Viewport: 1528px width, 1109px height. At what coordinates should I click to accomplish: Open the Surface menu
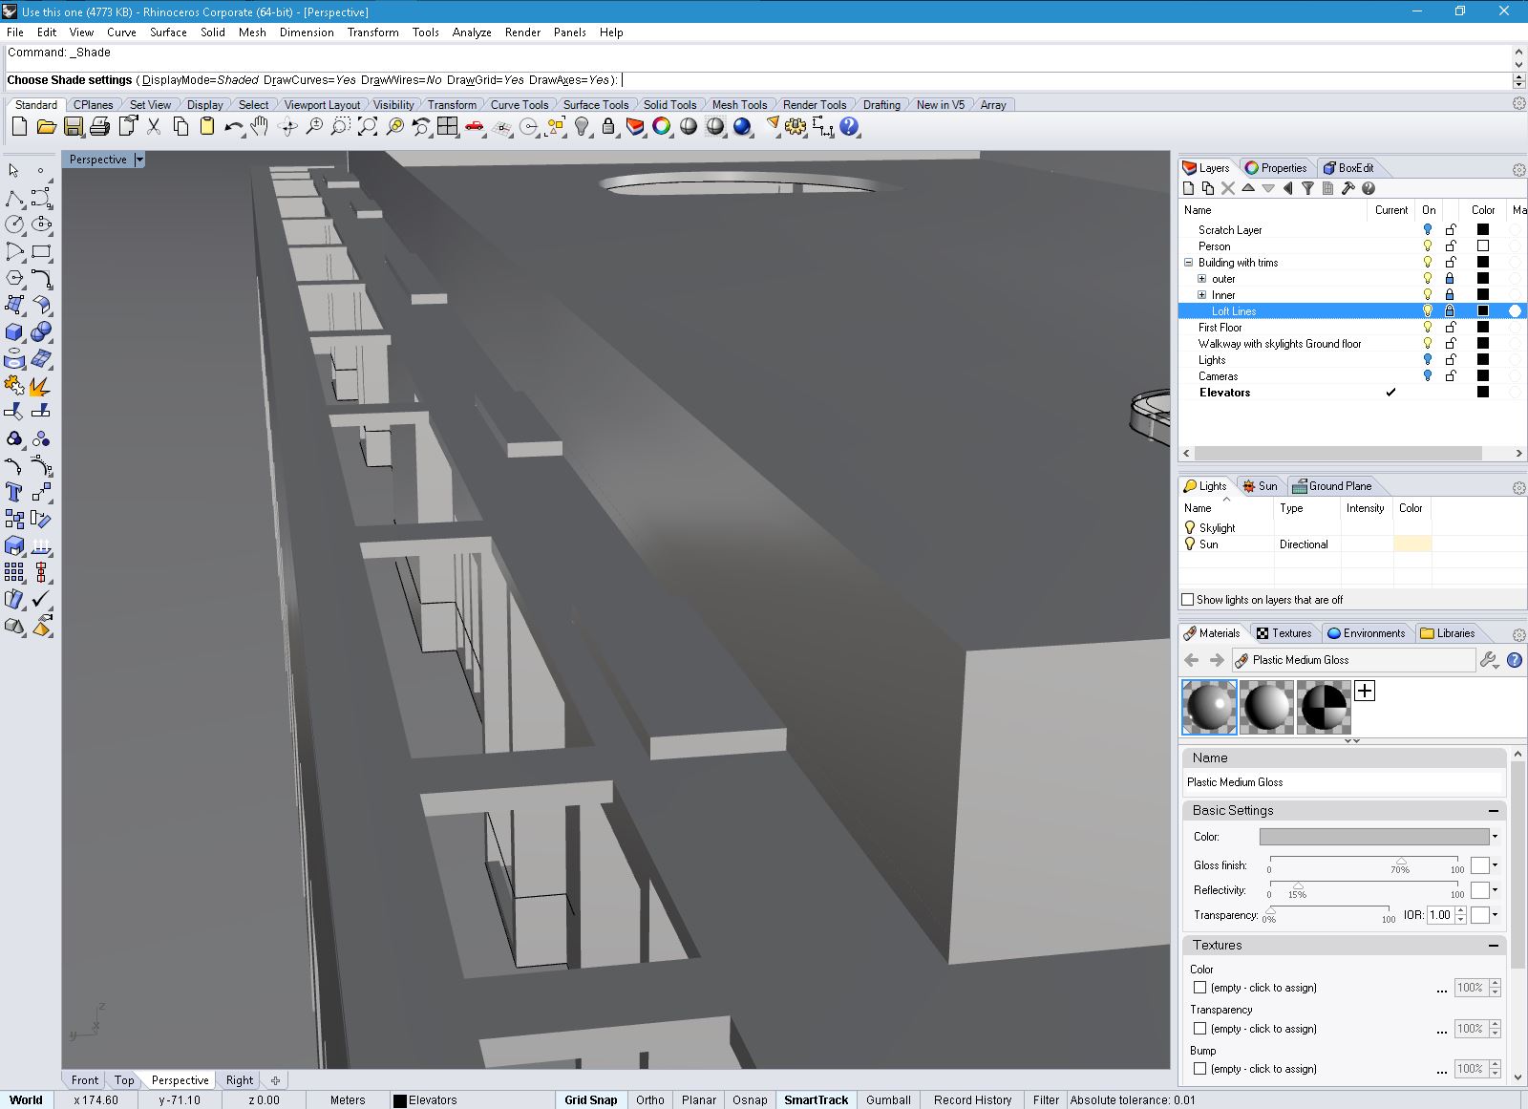168,32
